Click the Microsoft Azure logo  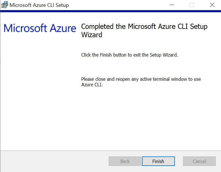pyautogui.click(x=40, y=28)
